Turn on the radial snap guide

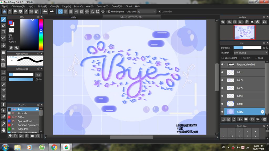point(82,12)
